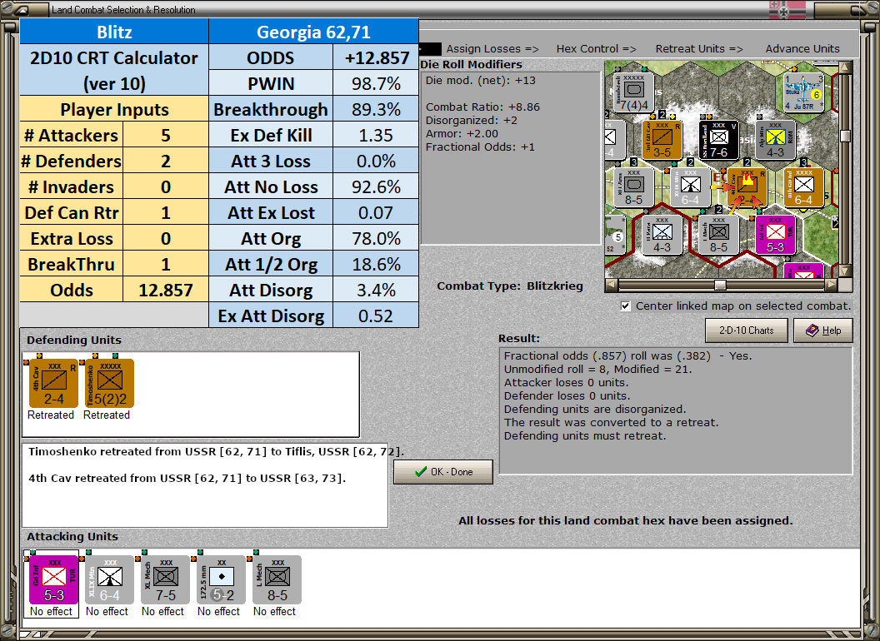Select the XLIX Mtn 6-4 attacking unit
Viewport: 880px width, 641px height.
point(109,580)
